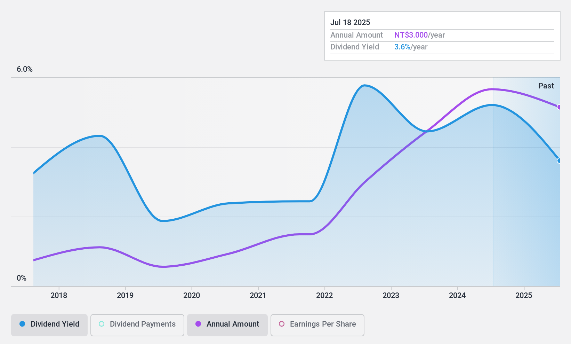
Task: Click the Dividend Yield tooltip row label
Action: [355, 47]
